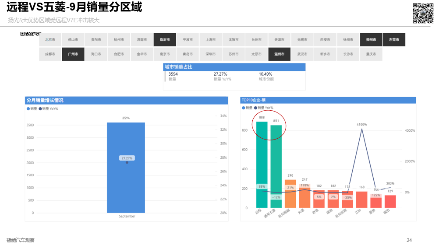The height and width of the screenshot is (245, 439).
Task: Select the 金华市 city tile
Action: click(x=142, y=54)
